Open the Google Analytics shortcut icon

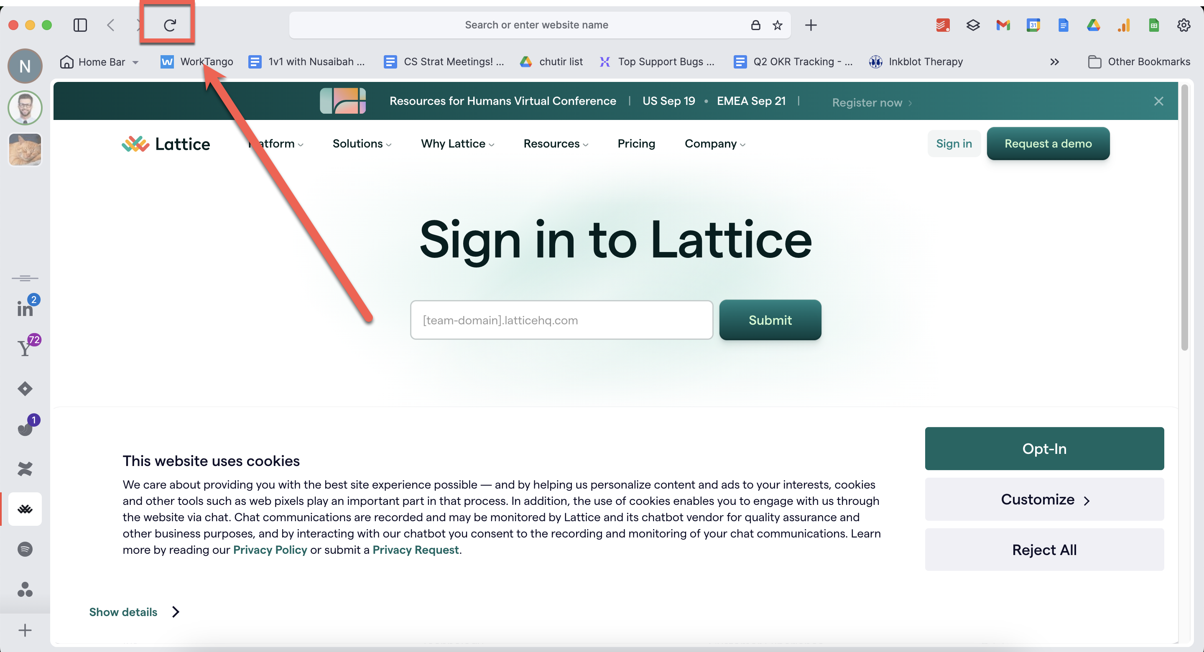pyautogui.click(x=1124, y=25)
